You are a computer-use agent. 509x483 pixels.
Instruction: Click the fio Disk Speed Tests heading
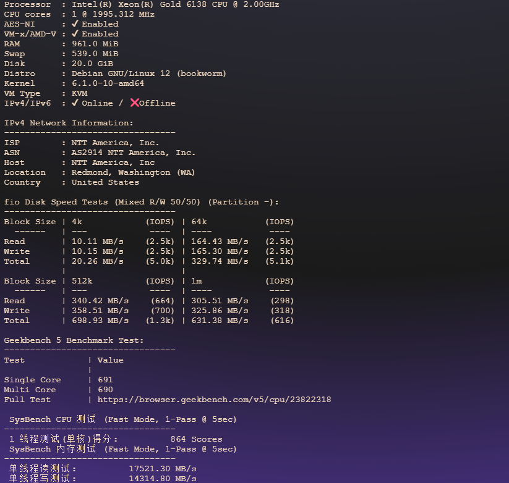click(141, 202)
